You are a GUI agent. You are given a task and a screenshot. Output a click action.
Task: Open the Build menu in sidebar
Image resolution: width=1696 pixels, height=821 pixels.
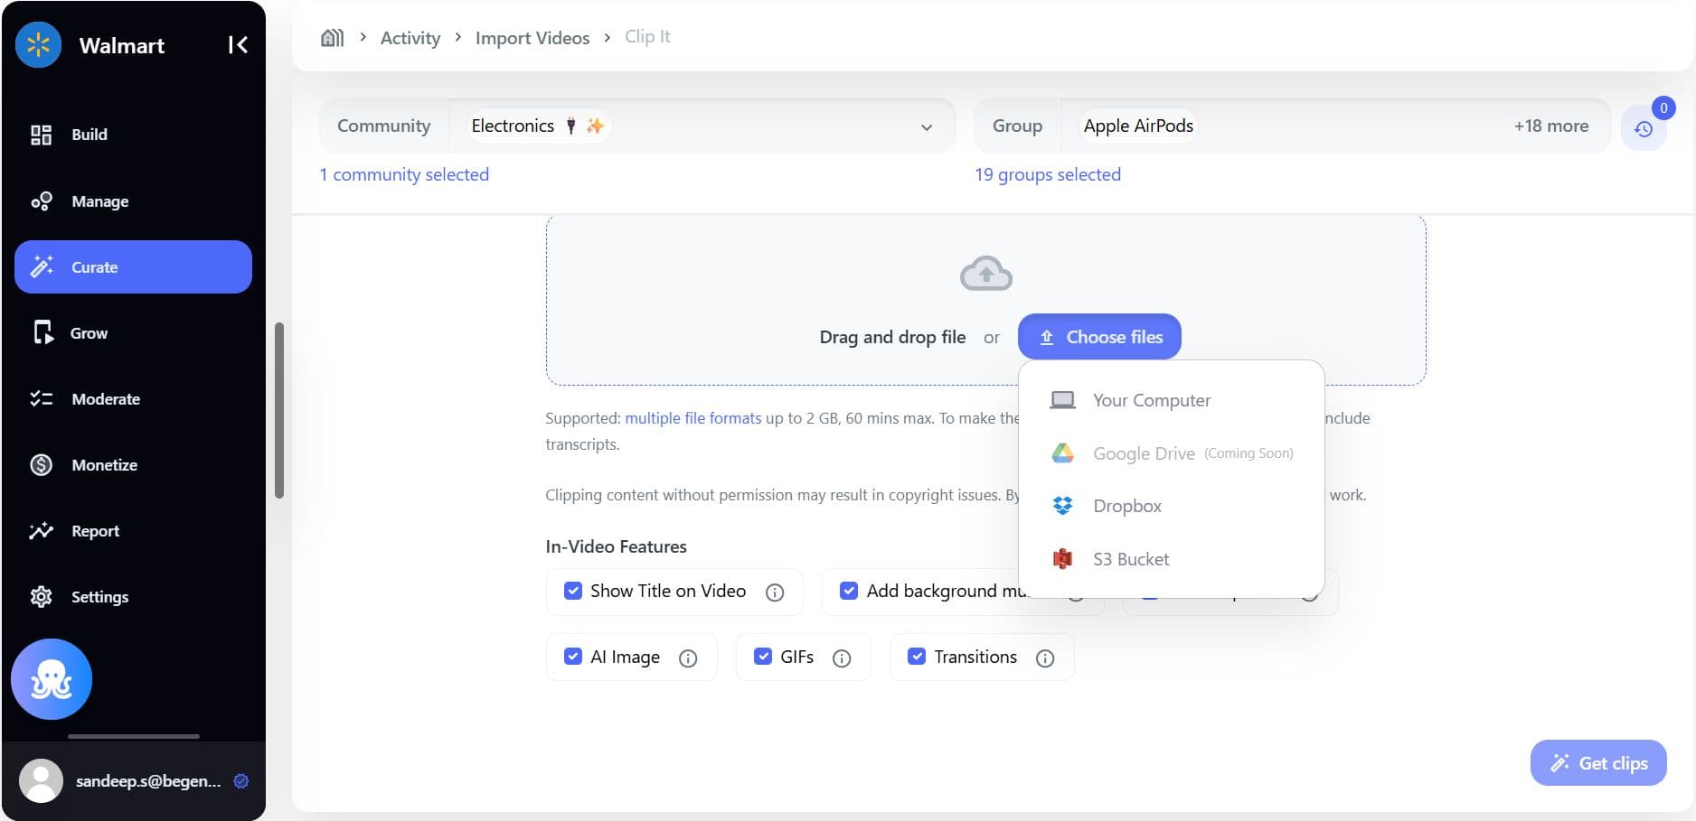(x=133, y=135)
